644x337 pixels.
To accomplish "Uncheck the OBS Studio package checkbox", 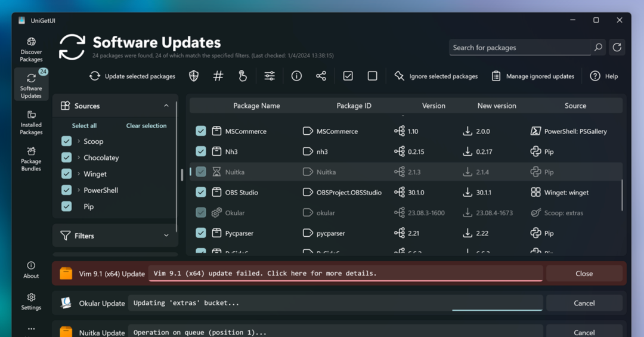I will [x=201, y=192].
